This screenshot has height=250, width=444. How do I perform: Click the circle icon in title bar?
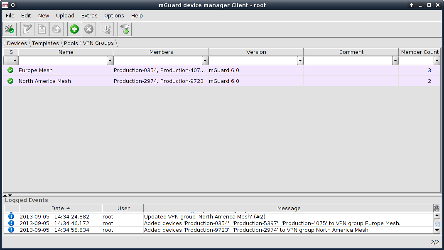click(x=13, y=5)
